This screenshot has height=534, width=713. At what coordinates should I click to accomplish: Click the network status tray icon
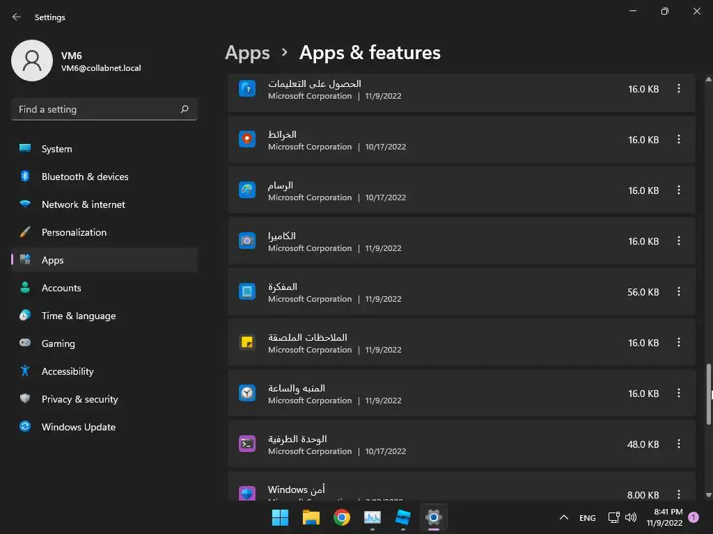[x=614, y=517]
